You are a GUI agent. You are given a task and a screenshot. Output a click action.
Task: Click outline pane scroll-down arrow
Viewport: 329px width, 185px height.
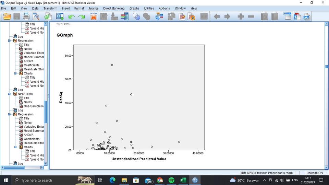46,164
